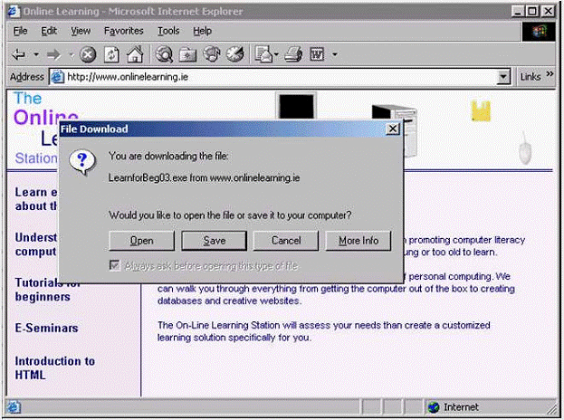Click the Save button in File Download
This screenshot has height=420, width=564.
[x=215, y=241]
